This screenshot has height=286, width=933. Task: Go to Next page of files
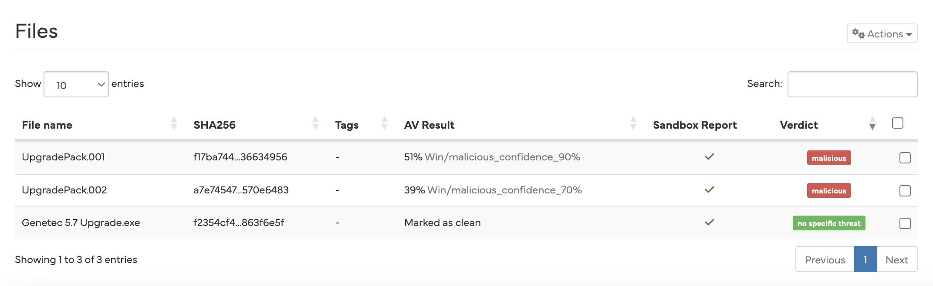(896, 259)
